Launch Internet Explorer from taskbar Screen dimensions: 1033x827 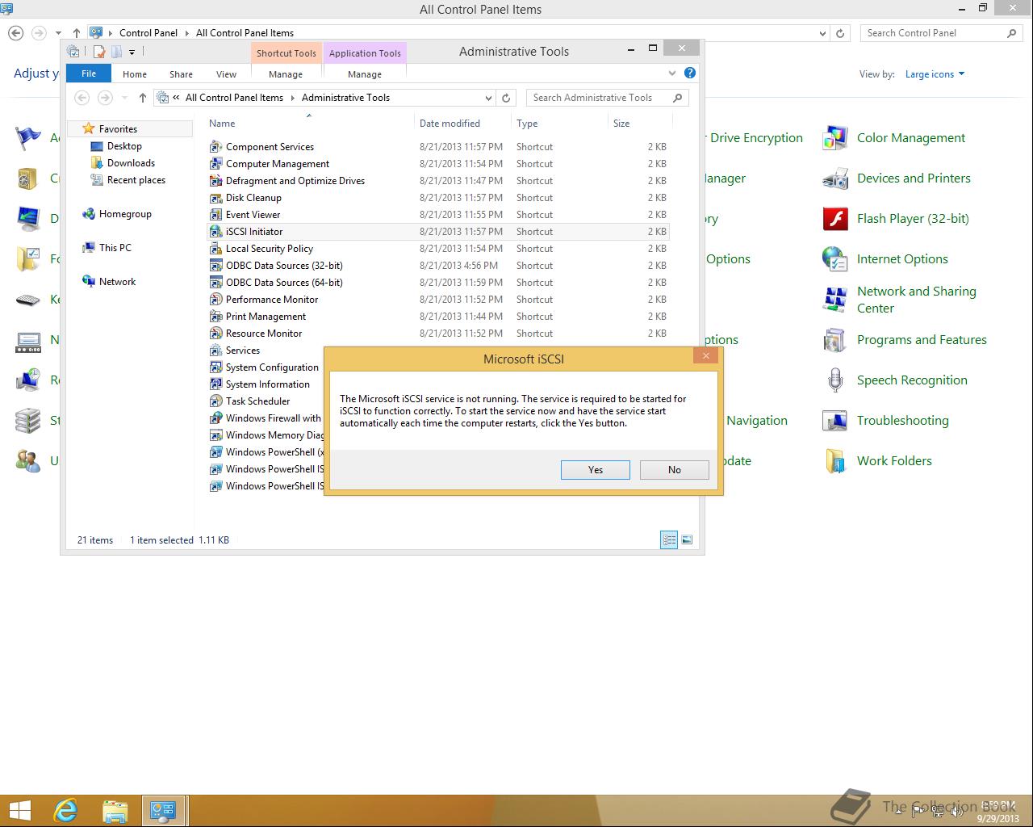tap(65, 811)
